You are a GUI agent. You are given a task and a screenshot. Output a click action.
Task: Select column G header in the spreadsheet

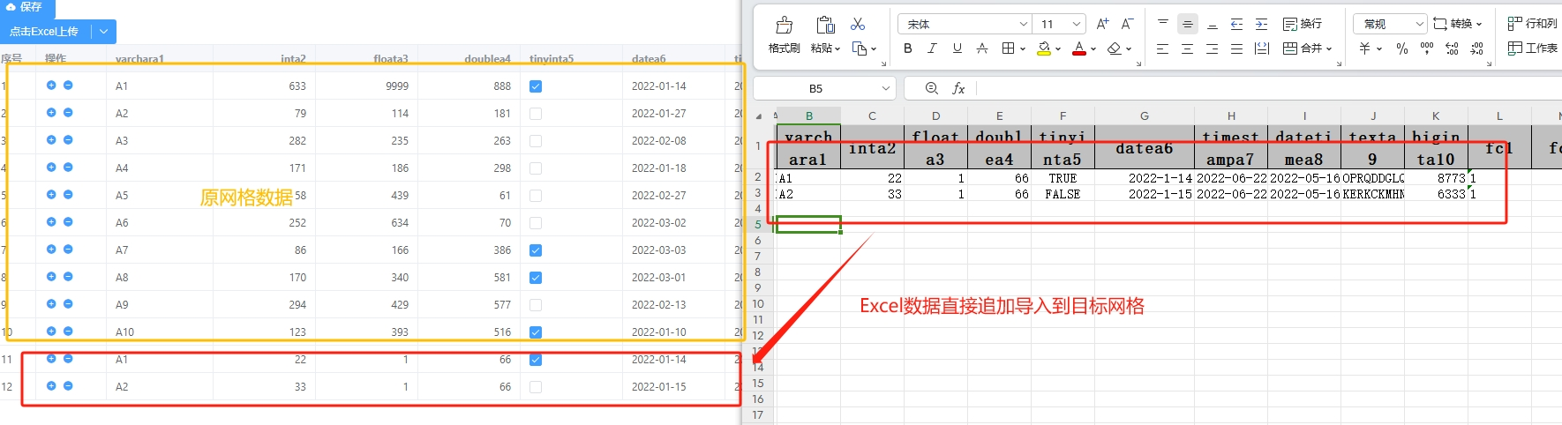click(1144, 116)
